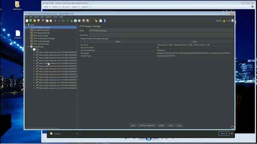Click the plus Expand All toolbar icon
This screenshot has height=144, width=257.
click(x=55, y=21)
